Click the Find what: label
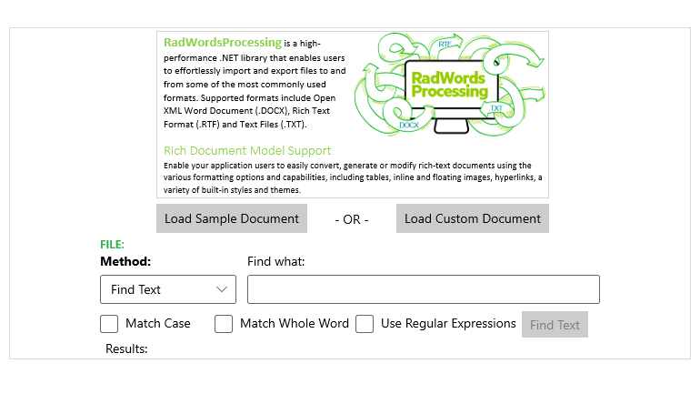The image size is (700, 414). point(275,261)
